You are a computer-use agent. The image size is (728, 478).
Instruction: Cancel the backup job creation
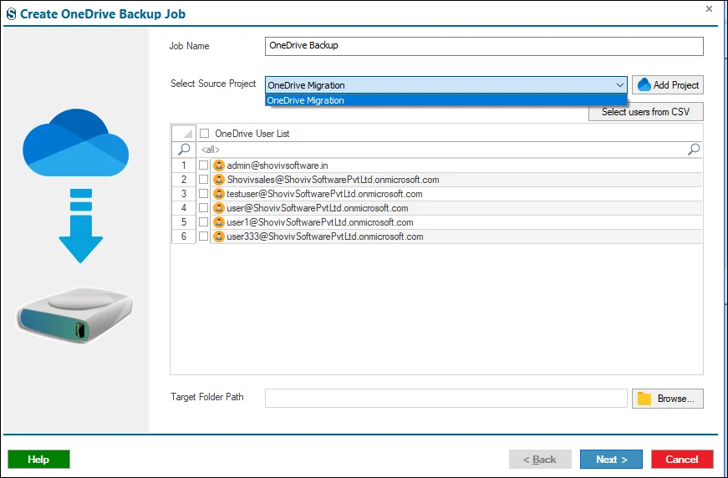(682, 460)
